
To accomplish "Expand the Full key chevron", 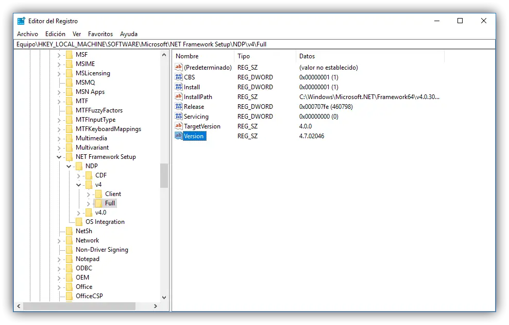I will 88,203.
